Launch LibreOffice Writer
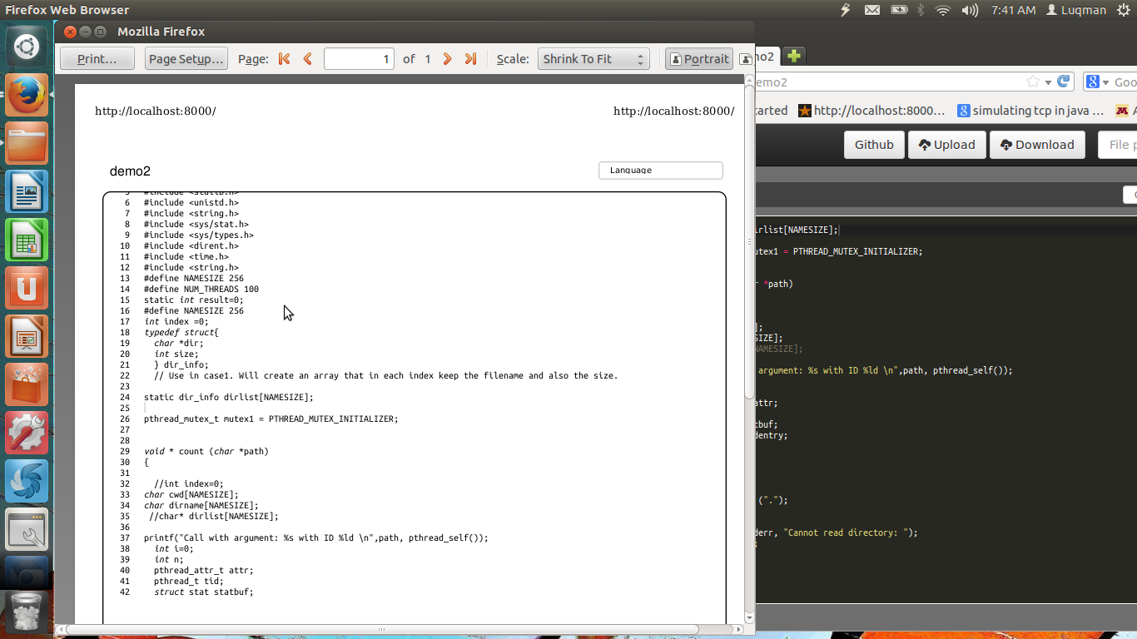1137x639 pixels. tap(27, 191)
